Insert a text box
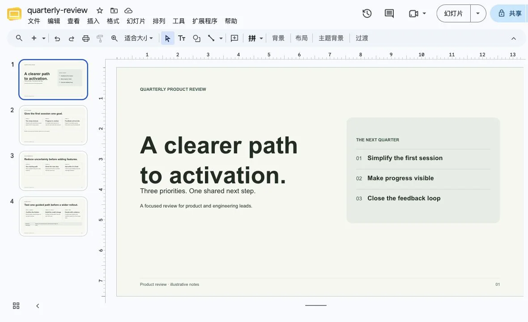 coord(182,38)
